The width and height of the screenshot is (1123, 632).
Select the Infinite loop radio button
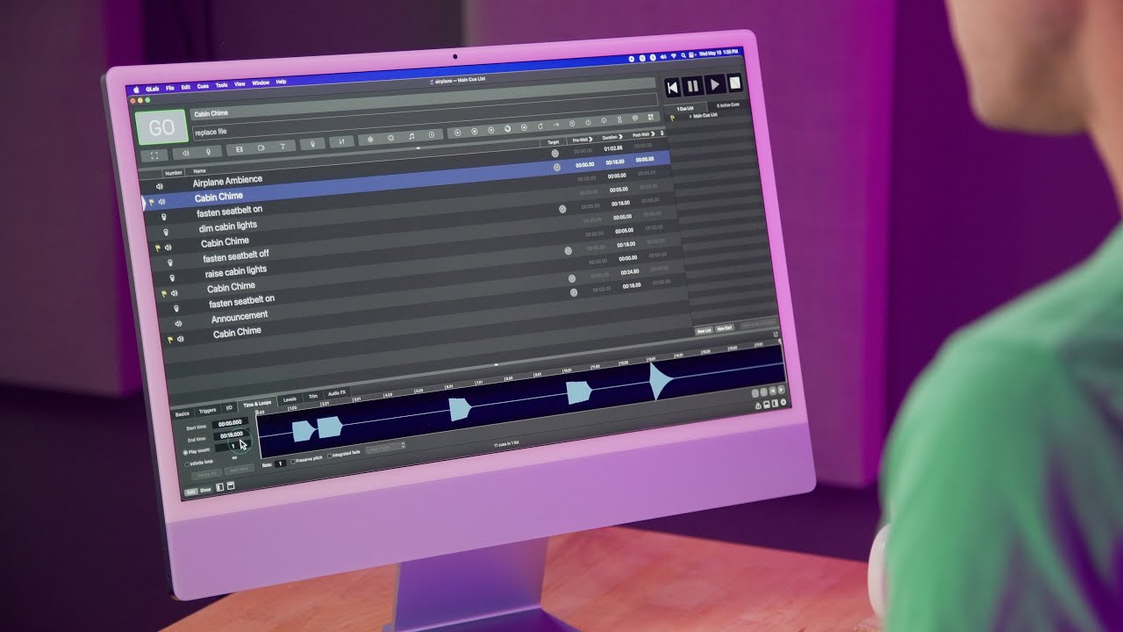coord(187,464)
